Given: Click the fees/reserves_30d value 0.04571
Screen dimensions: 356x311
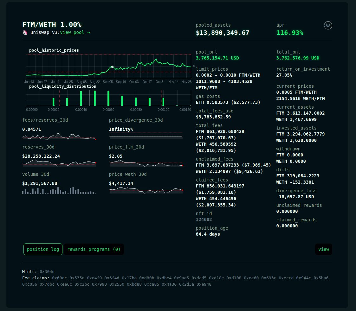Looking at the screenshot, I should (32, 129).
